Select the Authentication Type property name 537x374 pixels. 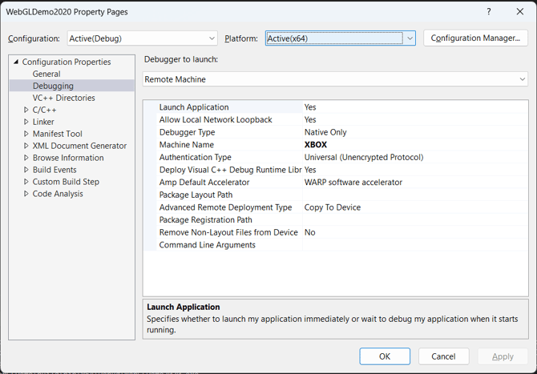pos(196,157)
